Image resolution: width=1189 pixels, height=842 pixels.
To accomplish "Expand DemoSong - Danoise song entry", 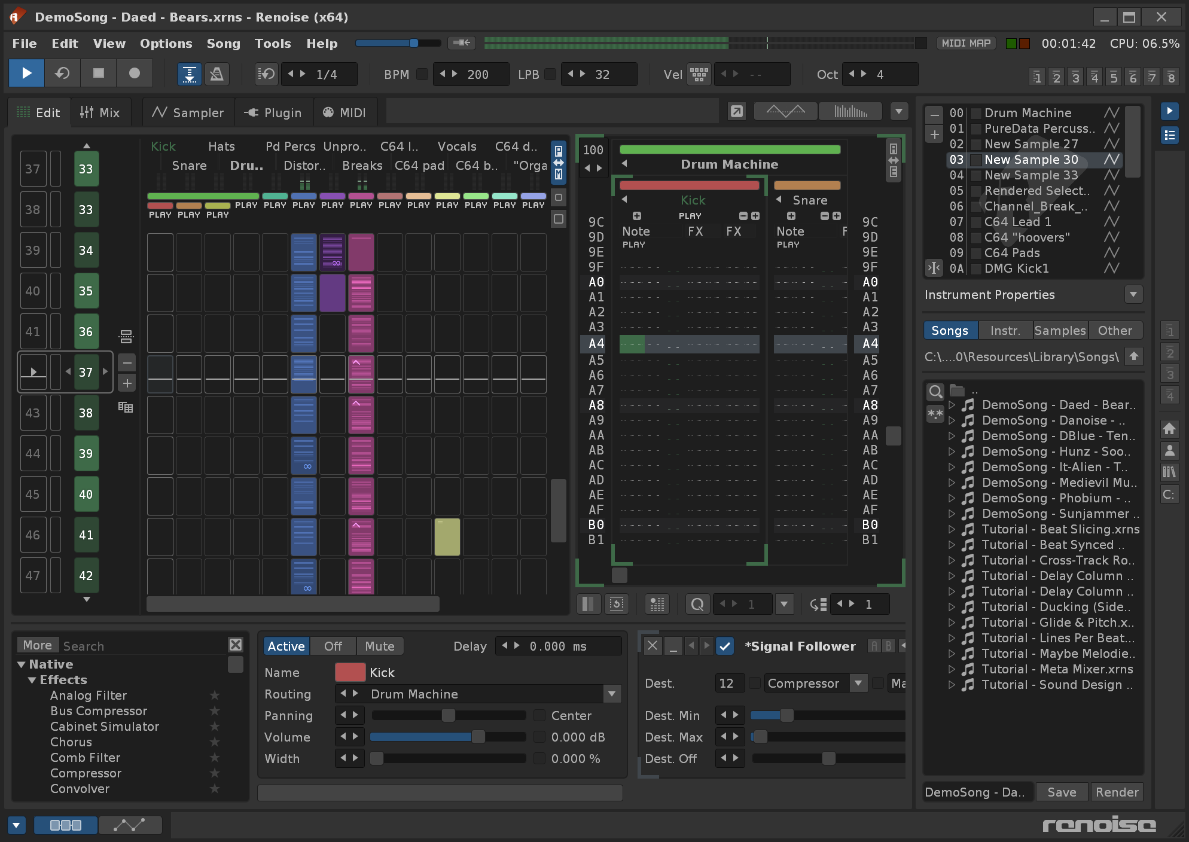I will [x=952, y=420].
